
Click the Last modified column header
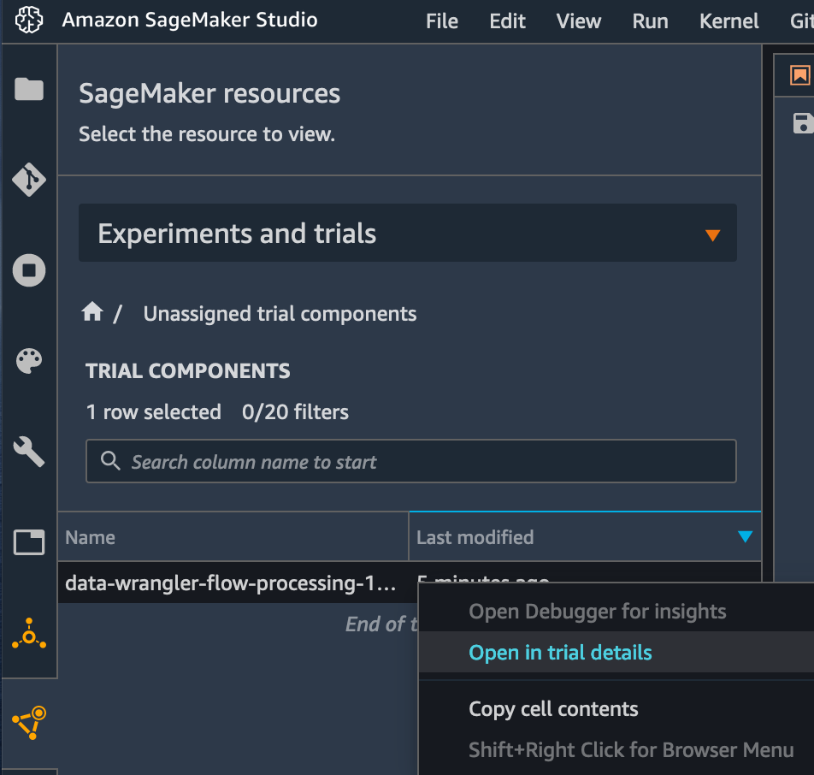coord(585,536)
